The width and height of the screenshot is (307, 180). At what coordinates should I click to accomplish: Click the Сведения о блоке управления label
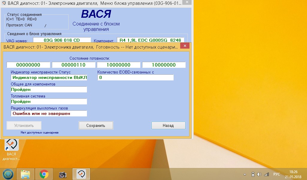pos(34,34)
